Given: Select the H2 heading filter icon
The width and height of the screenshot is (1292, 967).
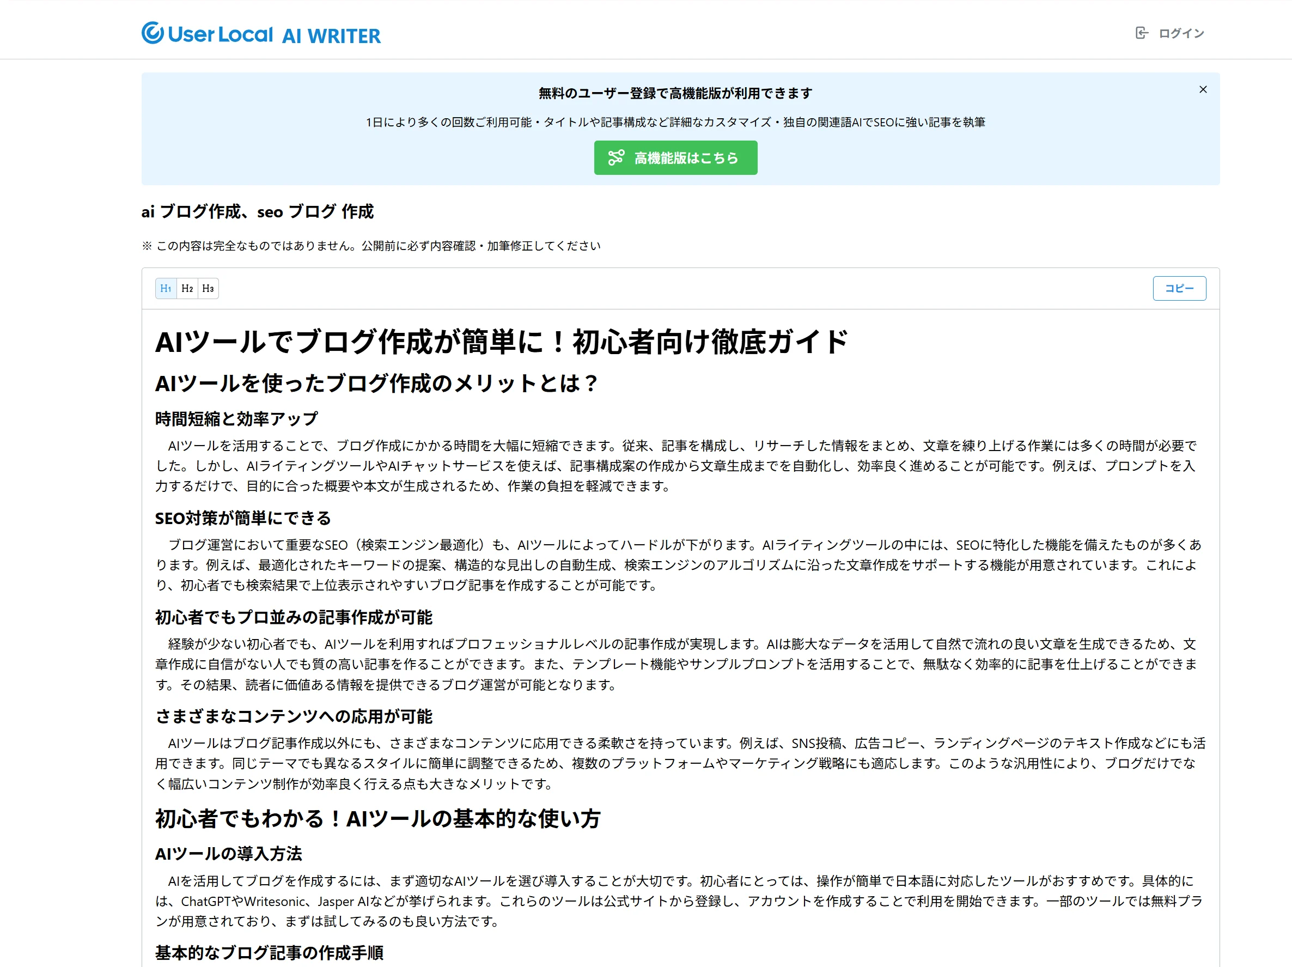Looking at the screenshot, I should point(187,288).
